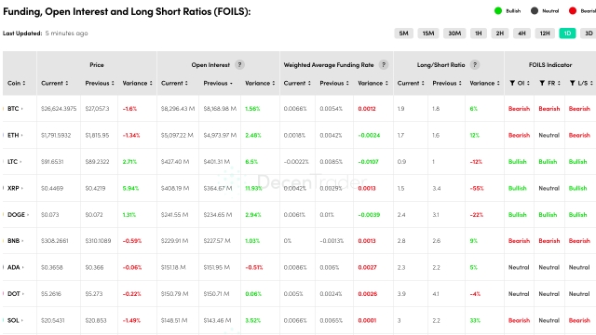
Task: Open the Long/Short Ratio help question icon
Action: point(474,65)
